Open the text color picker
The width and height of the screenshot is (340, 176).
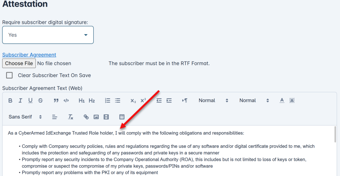pyautogui.click(x=282, y=101)
